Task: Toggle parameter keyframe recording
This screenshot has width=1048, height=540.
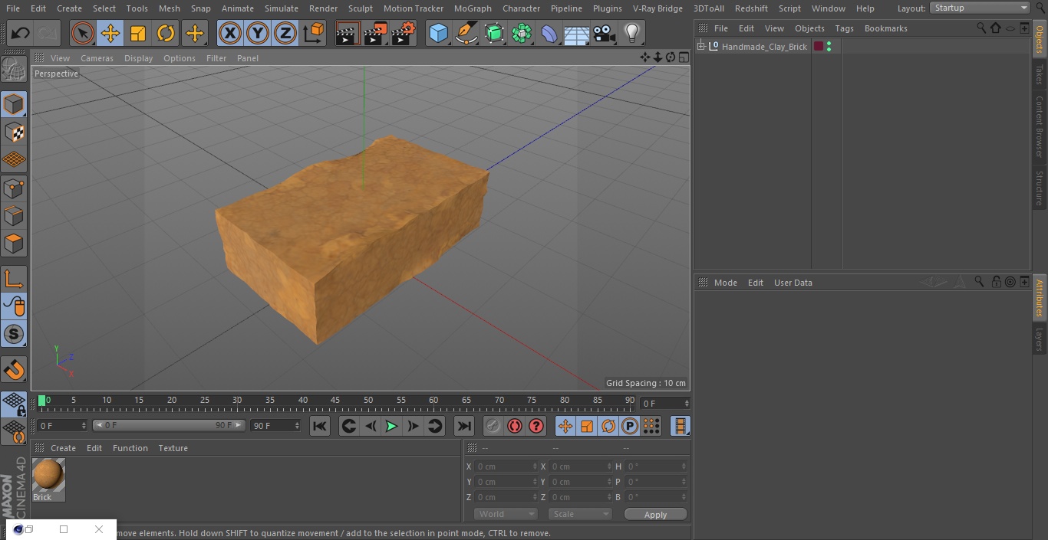Action: [x=630, y=426]
